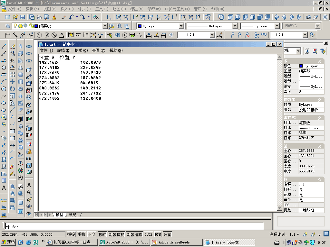
Task: Switch to AutoCAD 2008 taskbar button
Action: click(124, 242)
